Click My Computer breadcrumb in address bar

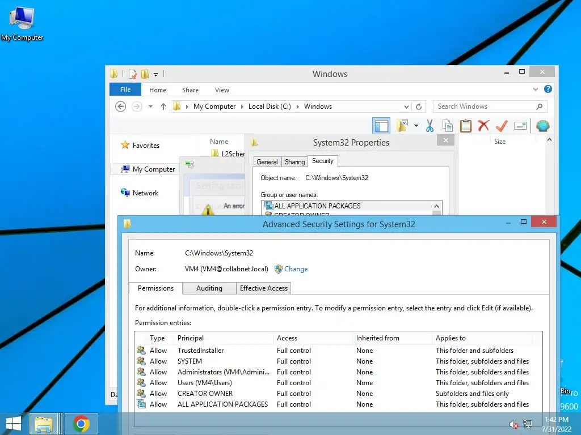pos(214,106)
